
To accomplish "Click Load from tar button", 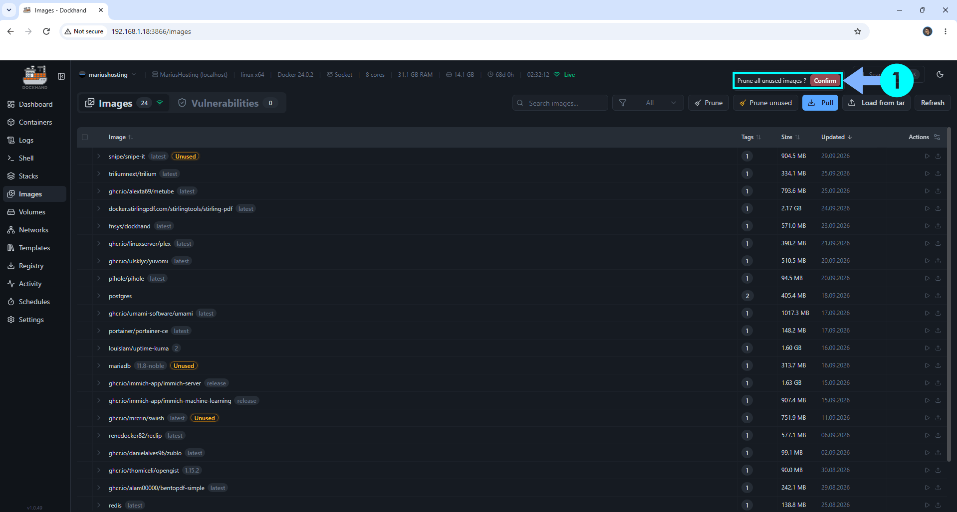I will [x=876, y=103].
